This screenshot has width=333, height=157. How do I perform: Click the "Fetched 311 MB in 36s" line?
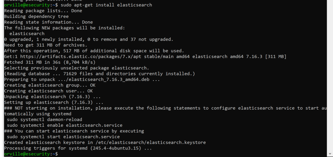(49, 62)
